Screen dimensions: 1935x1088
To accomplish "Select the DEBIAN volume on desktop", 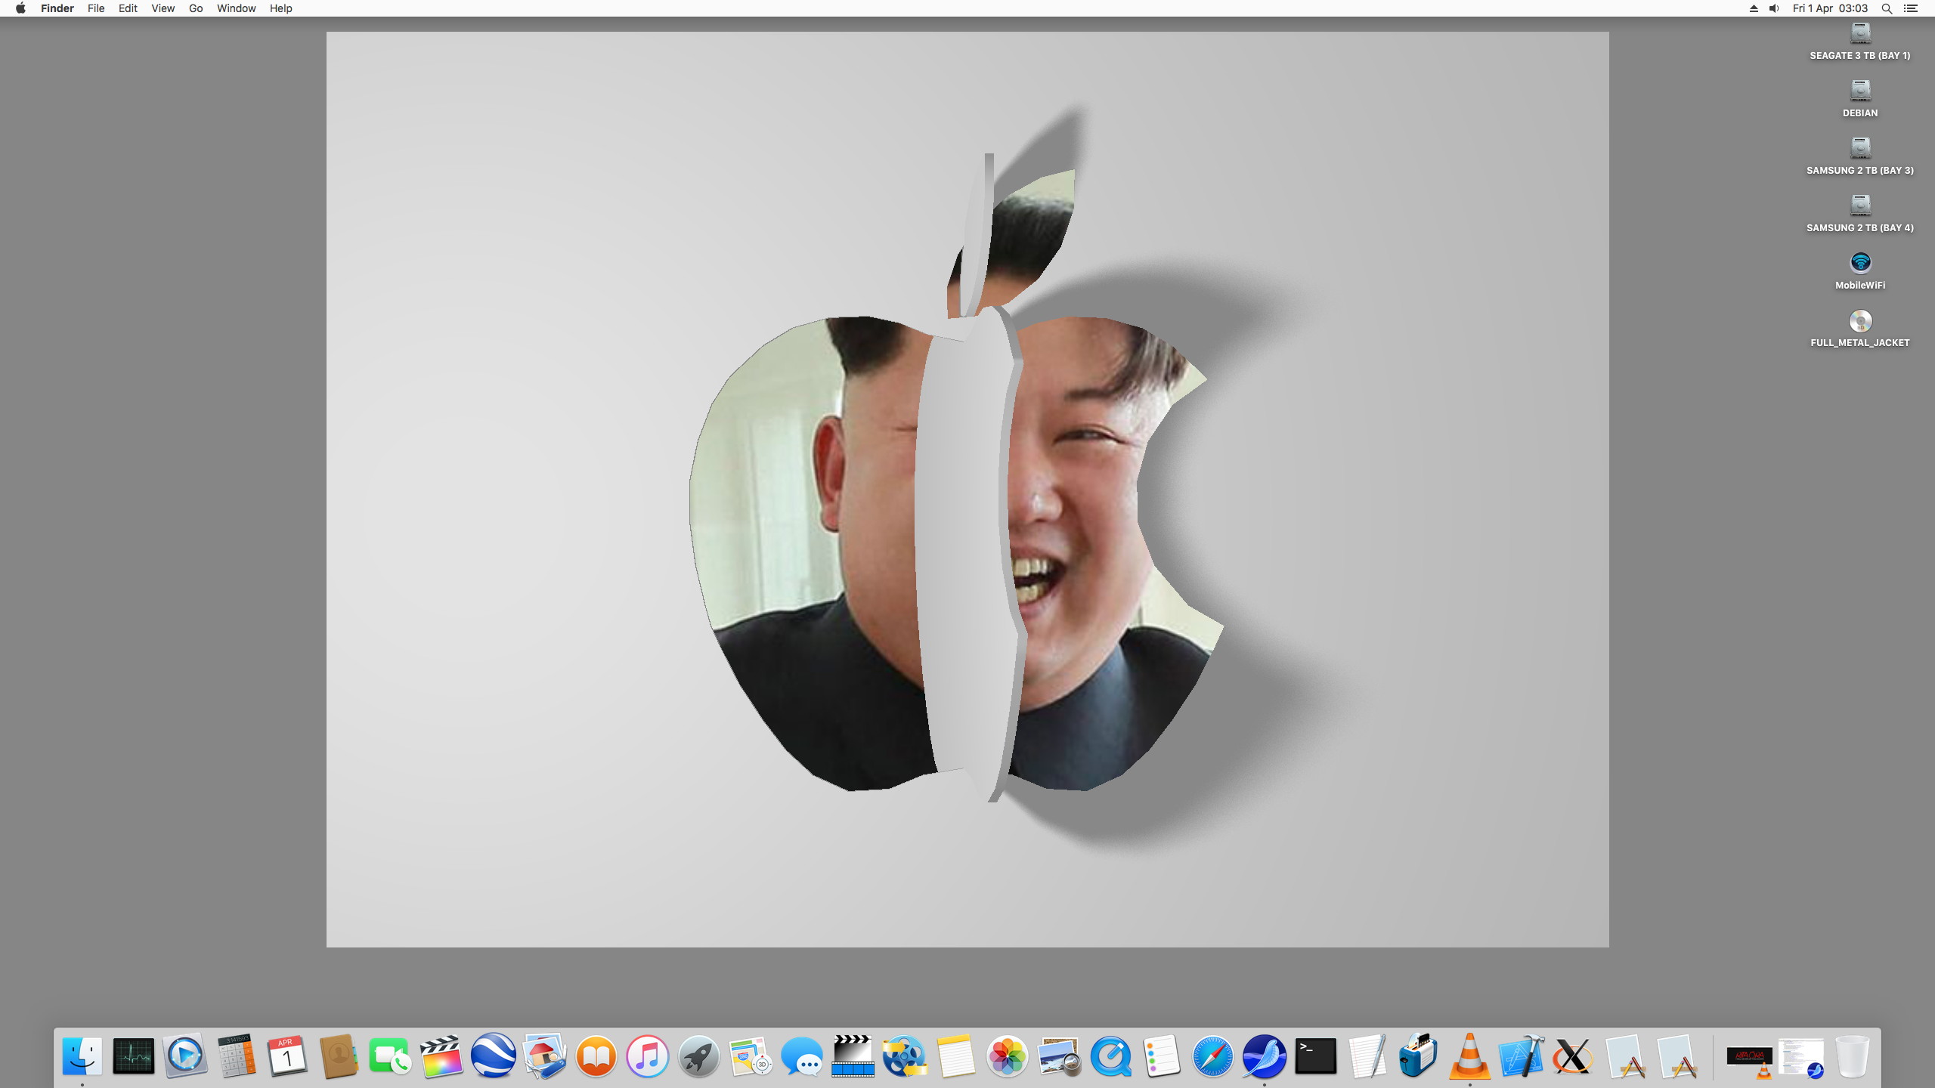I will click(x=1859, y=91).
